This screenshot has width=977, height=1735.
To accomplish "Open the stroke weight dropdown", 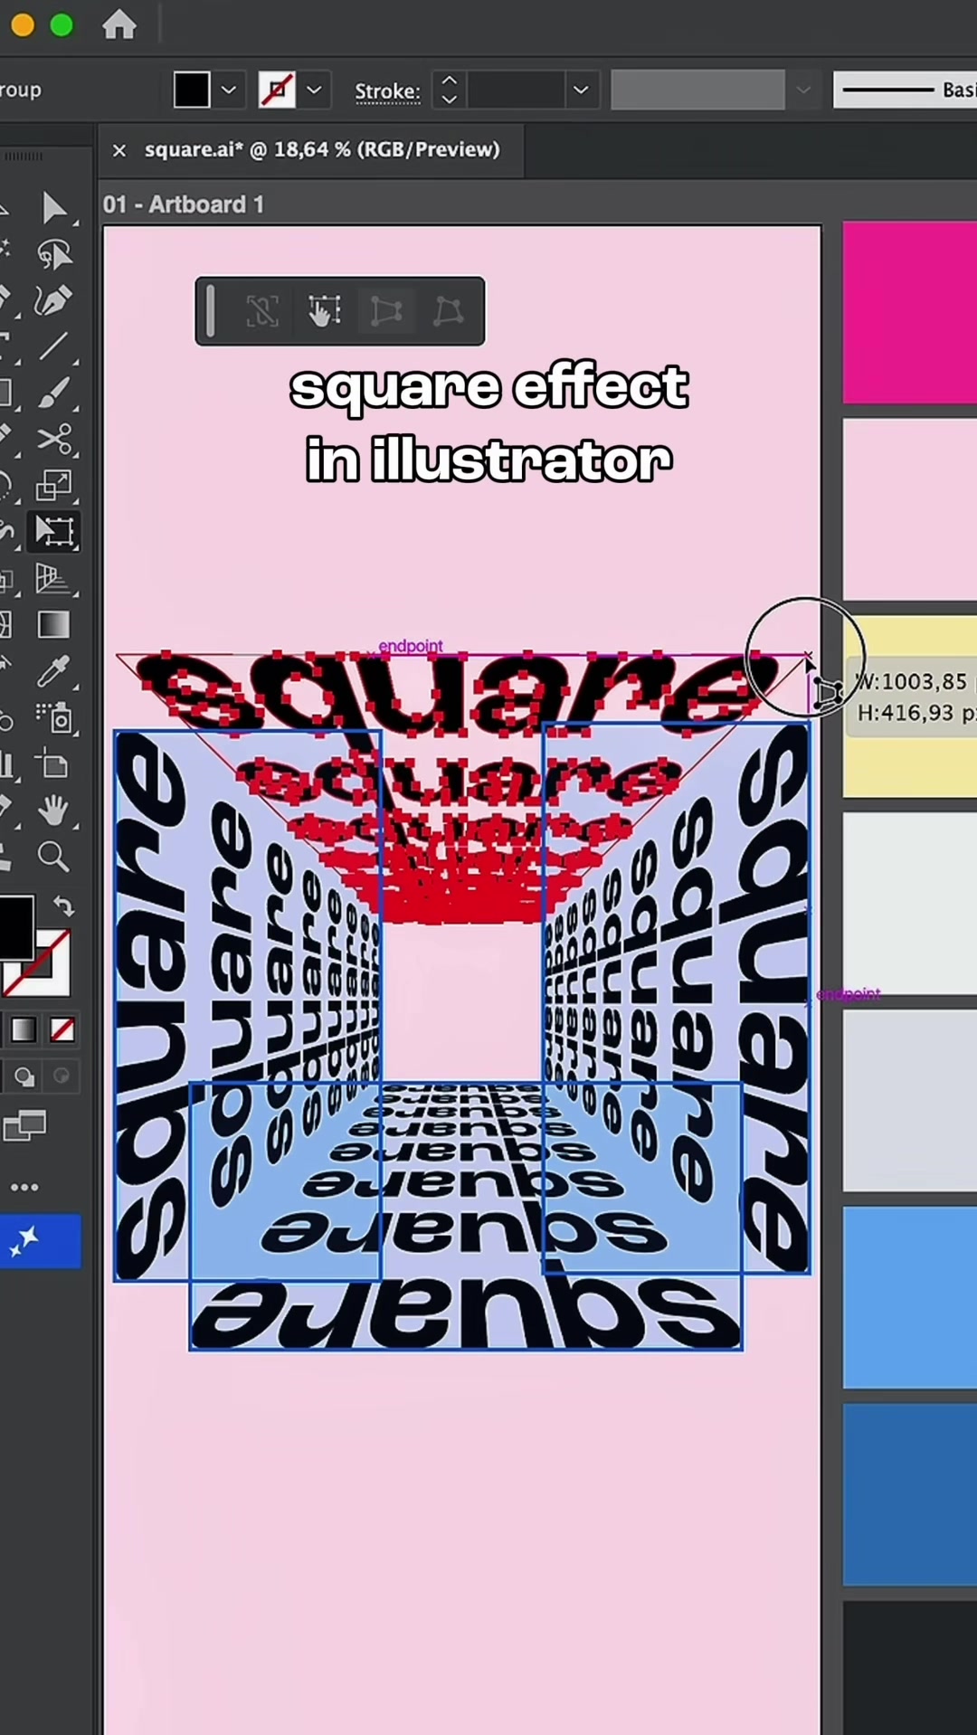I will coord(582,90).
